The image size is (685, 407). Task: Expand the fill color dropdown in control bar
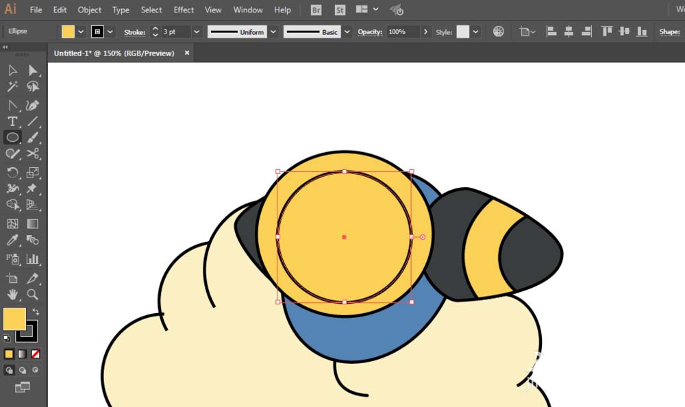pyautogui.click(x=81, y=32)
